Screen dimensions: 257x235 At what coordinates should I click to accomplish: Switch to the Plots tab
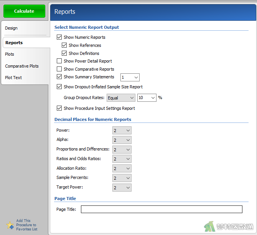(10, 54)
